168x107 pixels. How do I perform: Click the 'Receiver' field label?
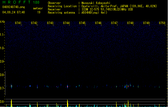(x=54, y=9)
